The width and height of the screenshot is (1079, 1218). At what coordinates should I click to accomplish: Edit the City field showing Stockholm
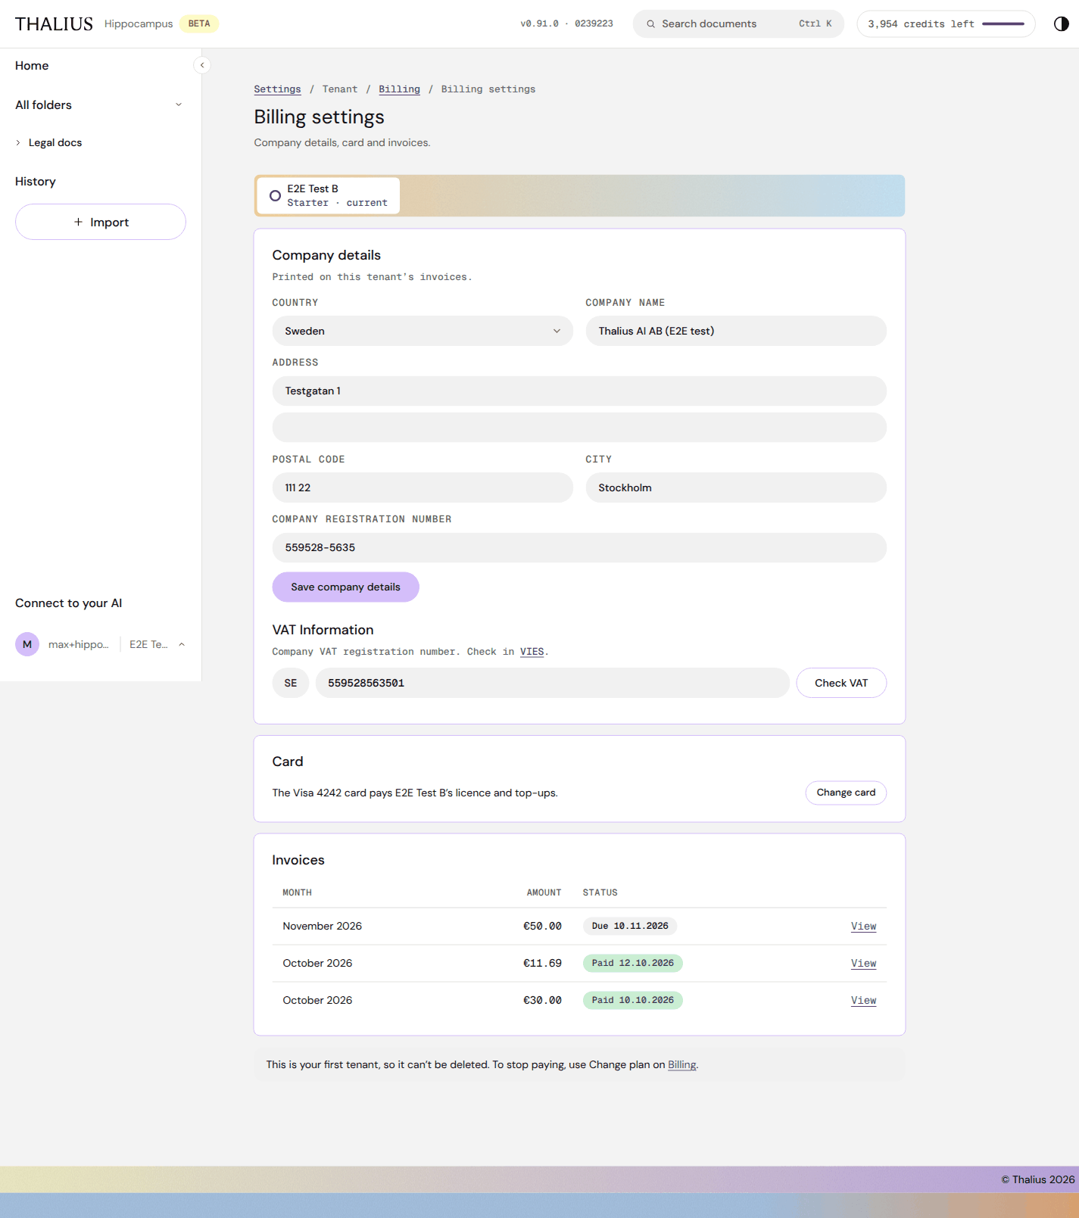tap(736, 488)
